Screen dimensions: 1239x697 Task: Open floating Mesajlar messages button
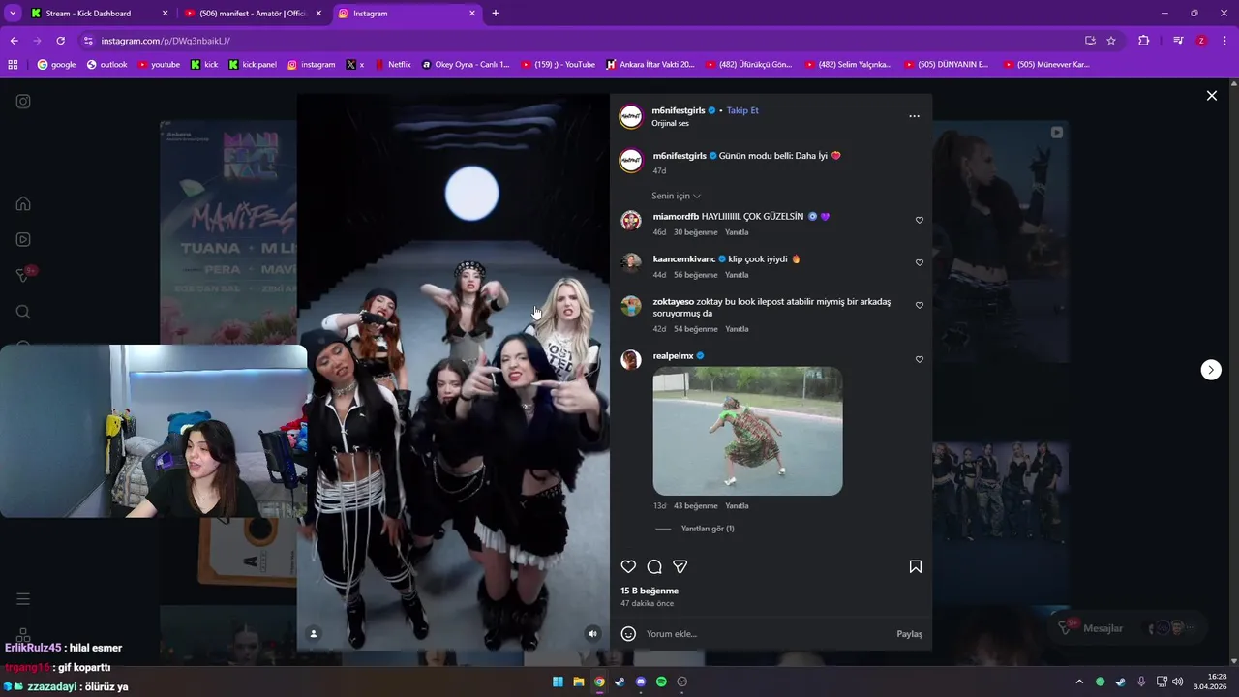coord(1130,628)
